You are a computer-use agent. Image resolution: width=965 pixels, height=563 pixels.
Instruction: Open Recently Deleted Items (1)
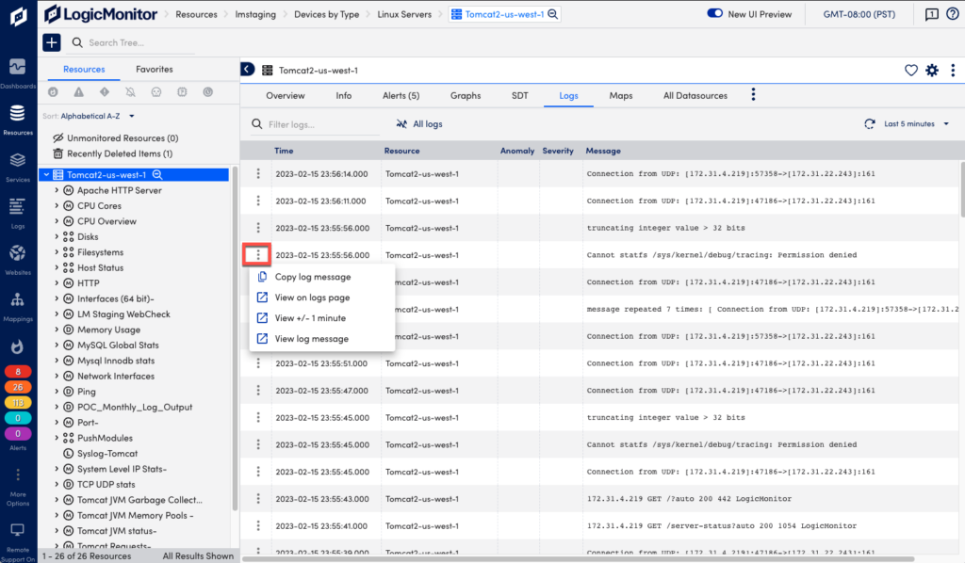coord(113,153)
